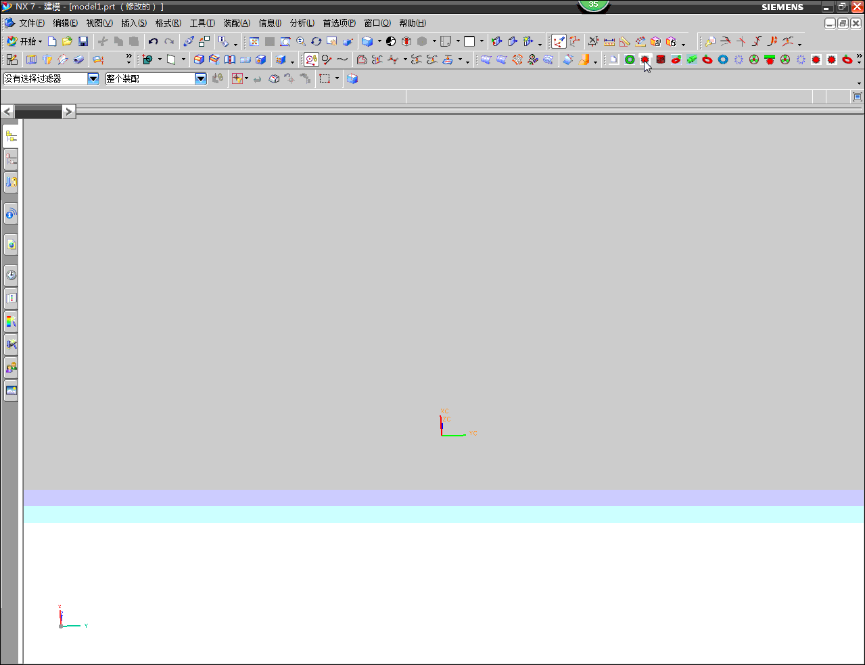The image size is (865, 665).
Task: Open the History clock tab
Action: [x=11, y=275]
